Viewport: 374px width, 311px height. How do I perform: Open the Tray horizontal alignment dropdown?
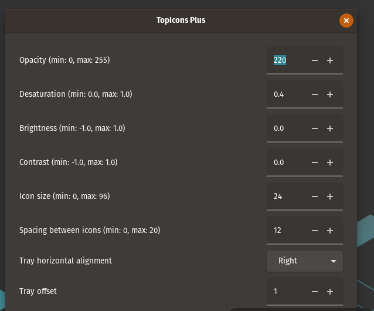pos(305,261)
